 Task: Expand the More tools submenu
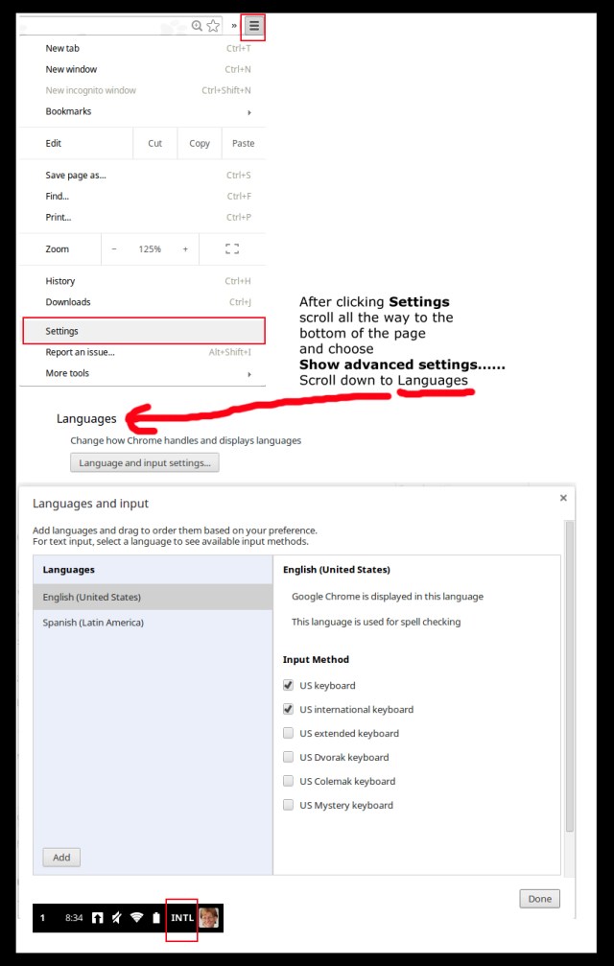tap(149, 373)
